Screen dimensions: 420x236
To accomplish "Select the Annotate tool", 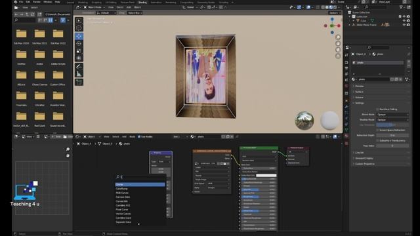I will click(x=79, y=66).
